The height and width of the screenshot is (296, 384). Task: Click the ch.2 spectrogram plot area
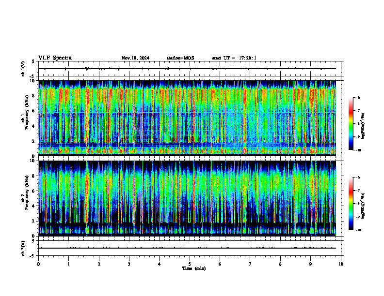coord(187,198)
